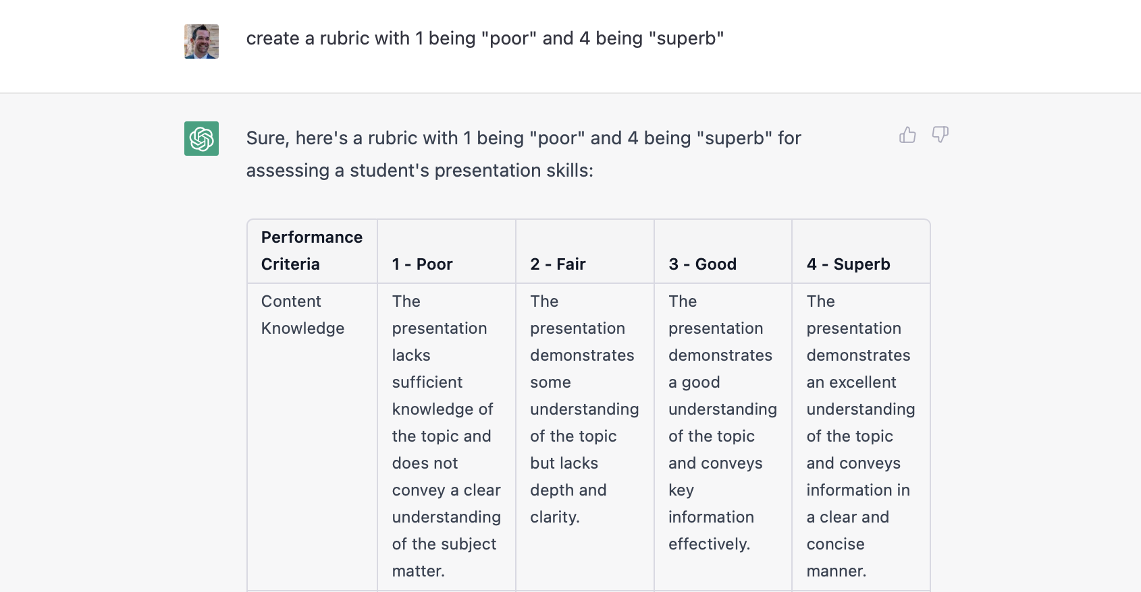
Task: Click the user profile photo
Action: [201, 42]
